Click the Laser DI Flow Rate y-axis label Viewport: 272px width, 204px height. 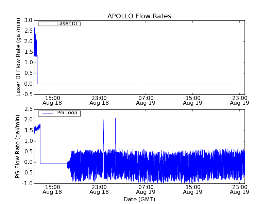click(x=19, y=57)
